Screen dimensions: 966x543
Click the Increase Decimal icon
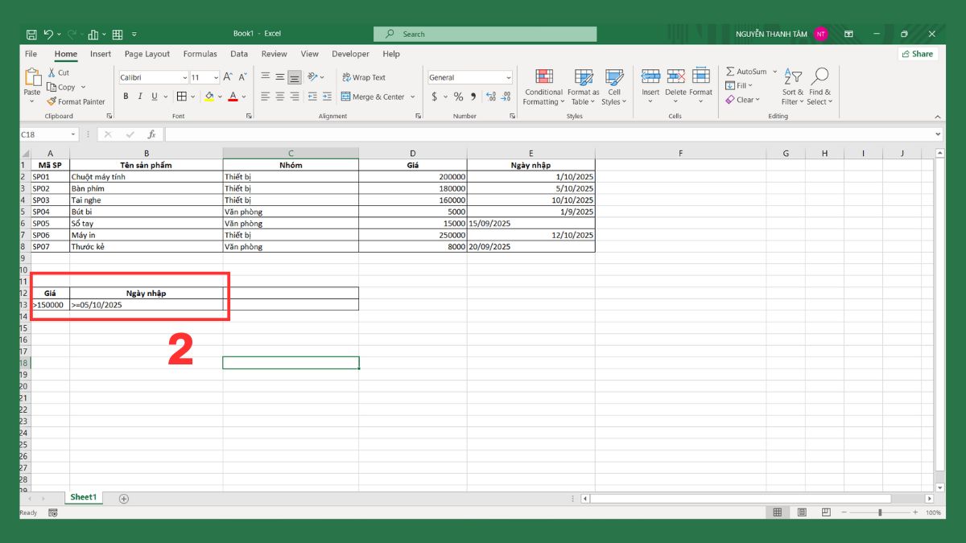click(x=492, y=97)
